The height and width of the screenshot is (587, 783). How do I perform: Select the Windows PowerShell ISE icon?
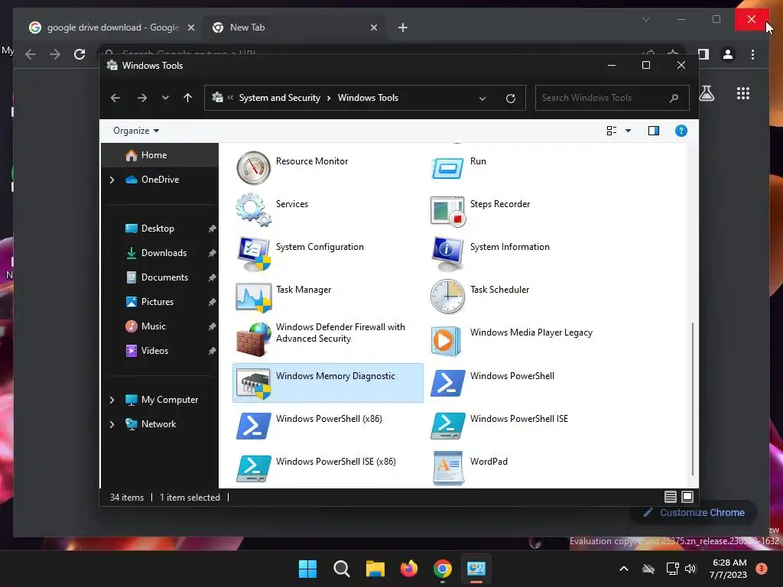pos(447,426)
